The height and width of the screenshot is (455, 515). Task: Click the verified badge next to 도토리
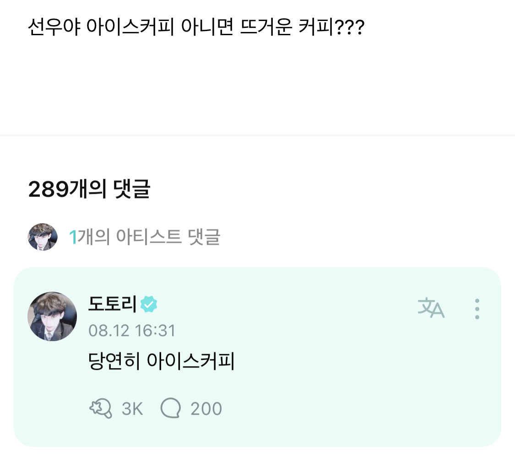149,304
